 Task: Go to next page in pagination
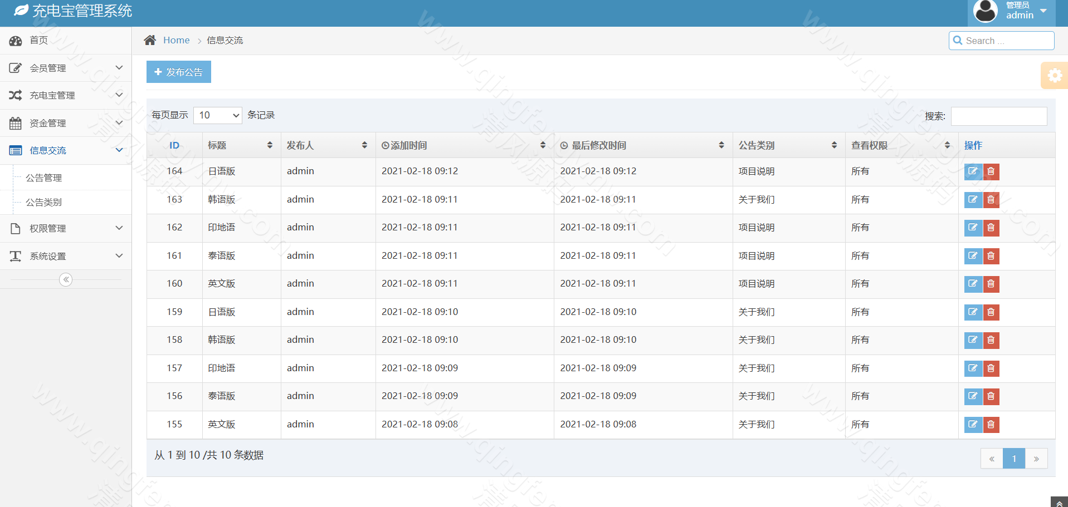[x=1036, y=459]
